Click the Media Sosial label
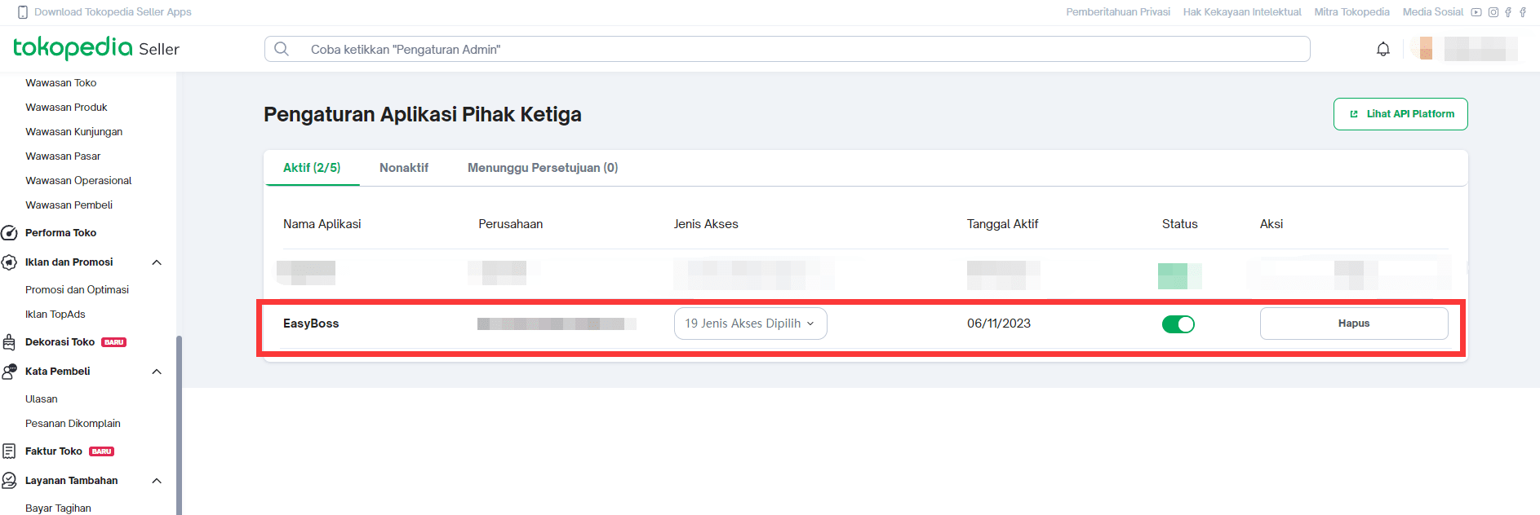Viewport: 1540px width, 515px height. [1433, 12]
